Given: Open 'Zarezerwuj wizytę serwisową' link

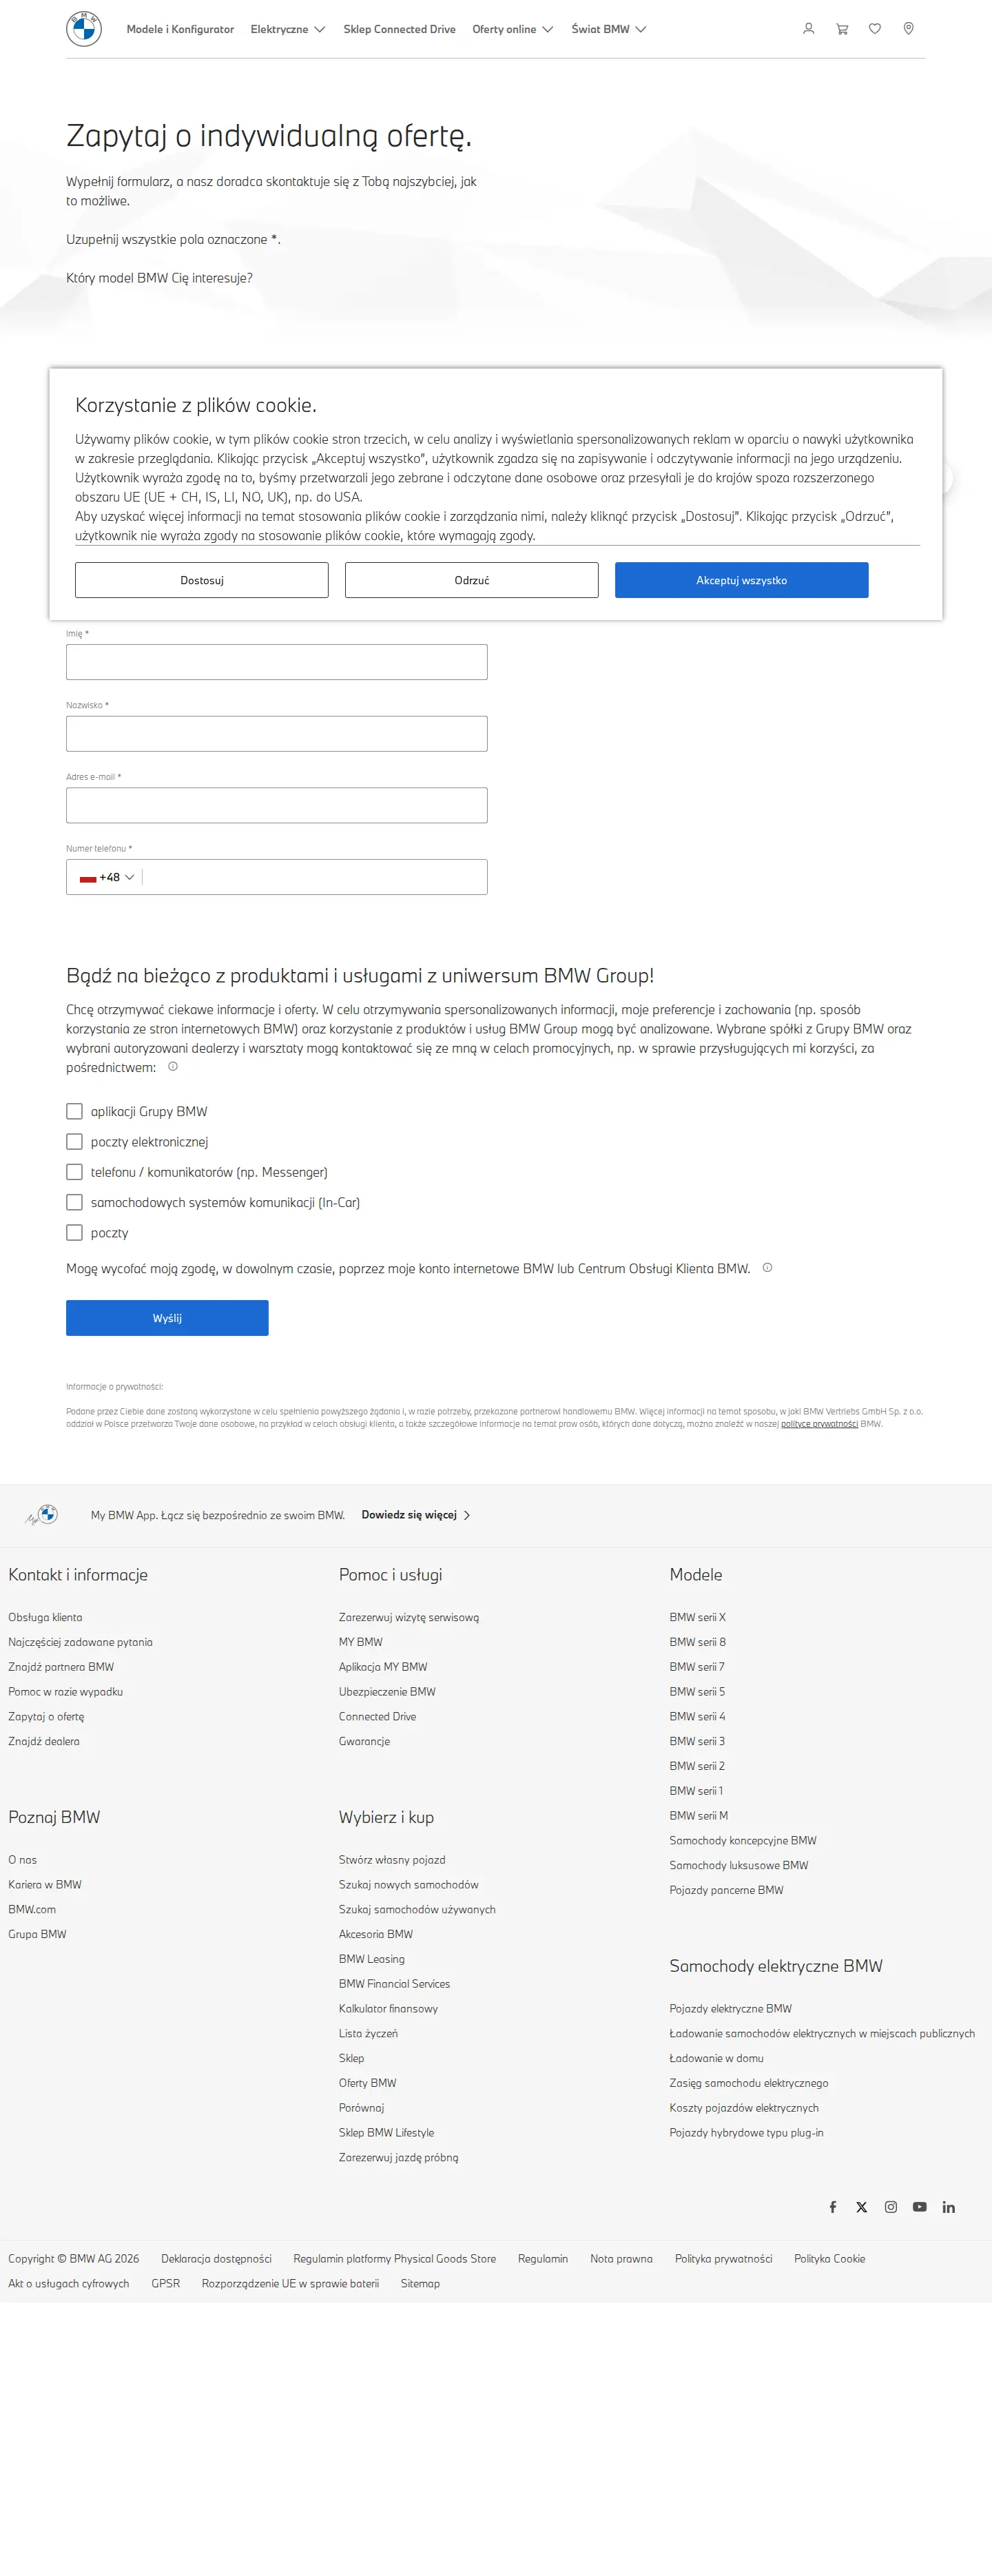Looking at the screenshot, I should pos(409,1617).
